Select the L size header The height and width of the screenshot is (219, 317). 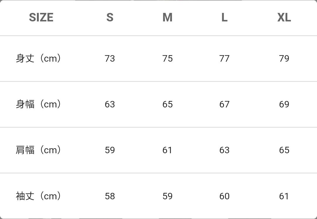pyautogui.click(x=224, y=18)
